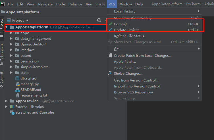
Task: Expand External Libraries node
Action: 6,106
